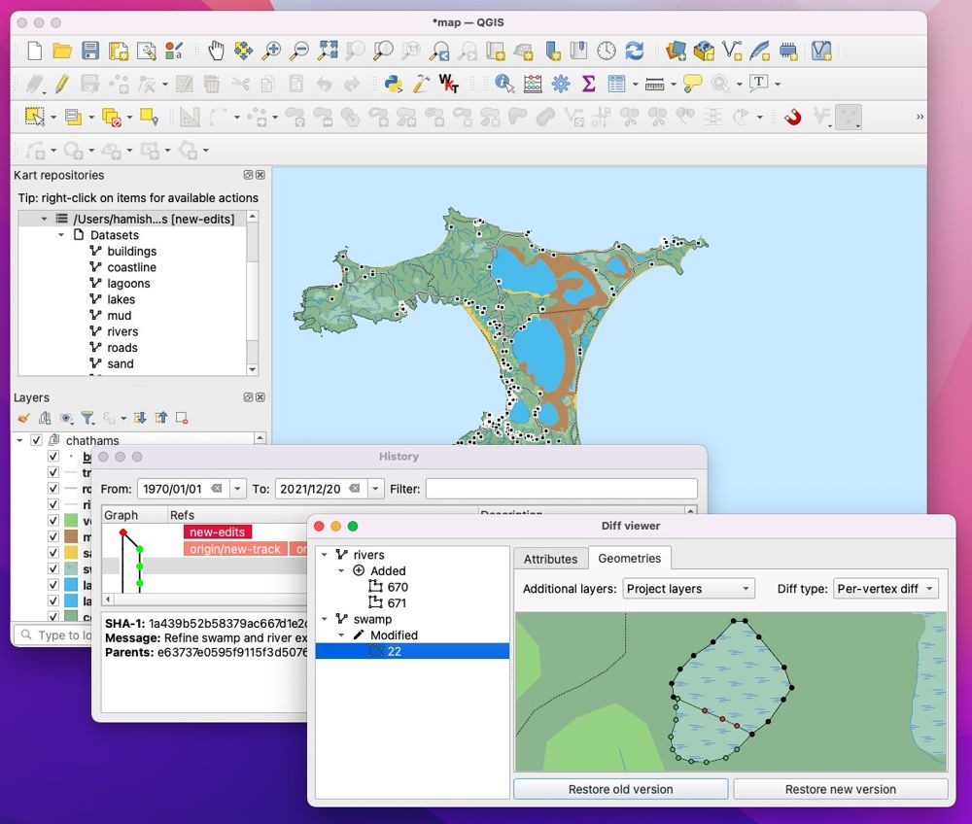The image size is (972, 824).
Task: Select the lagoons dataset
Action: [128, 283]
